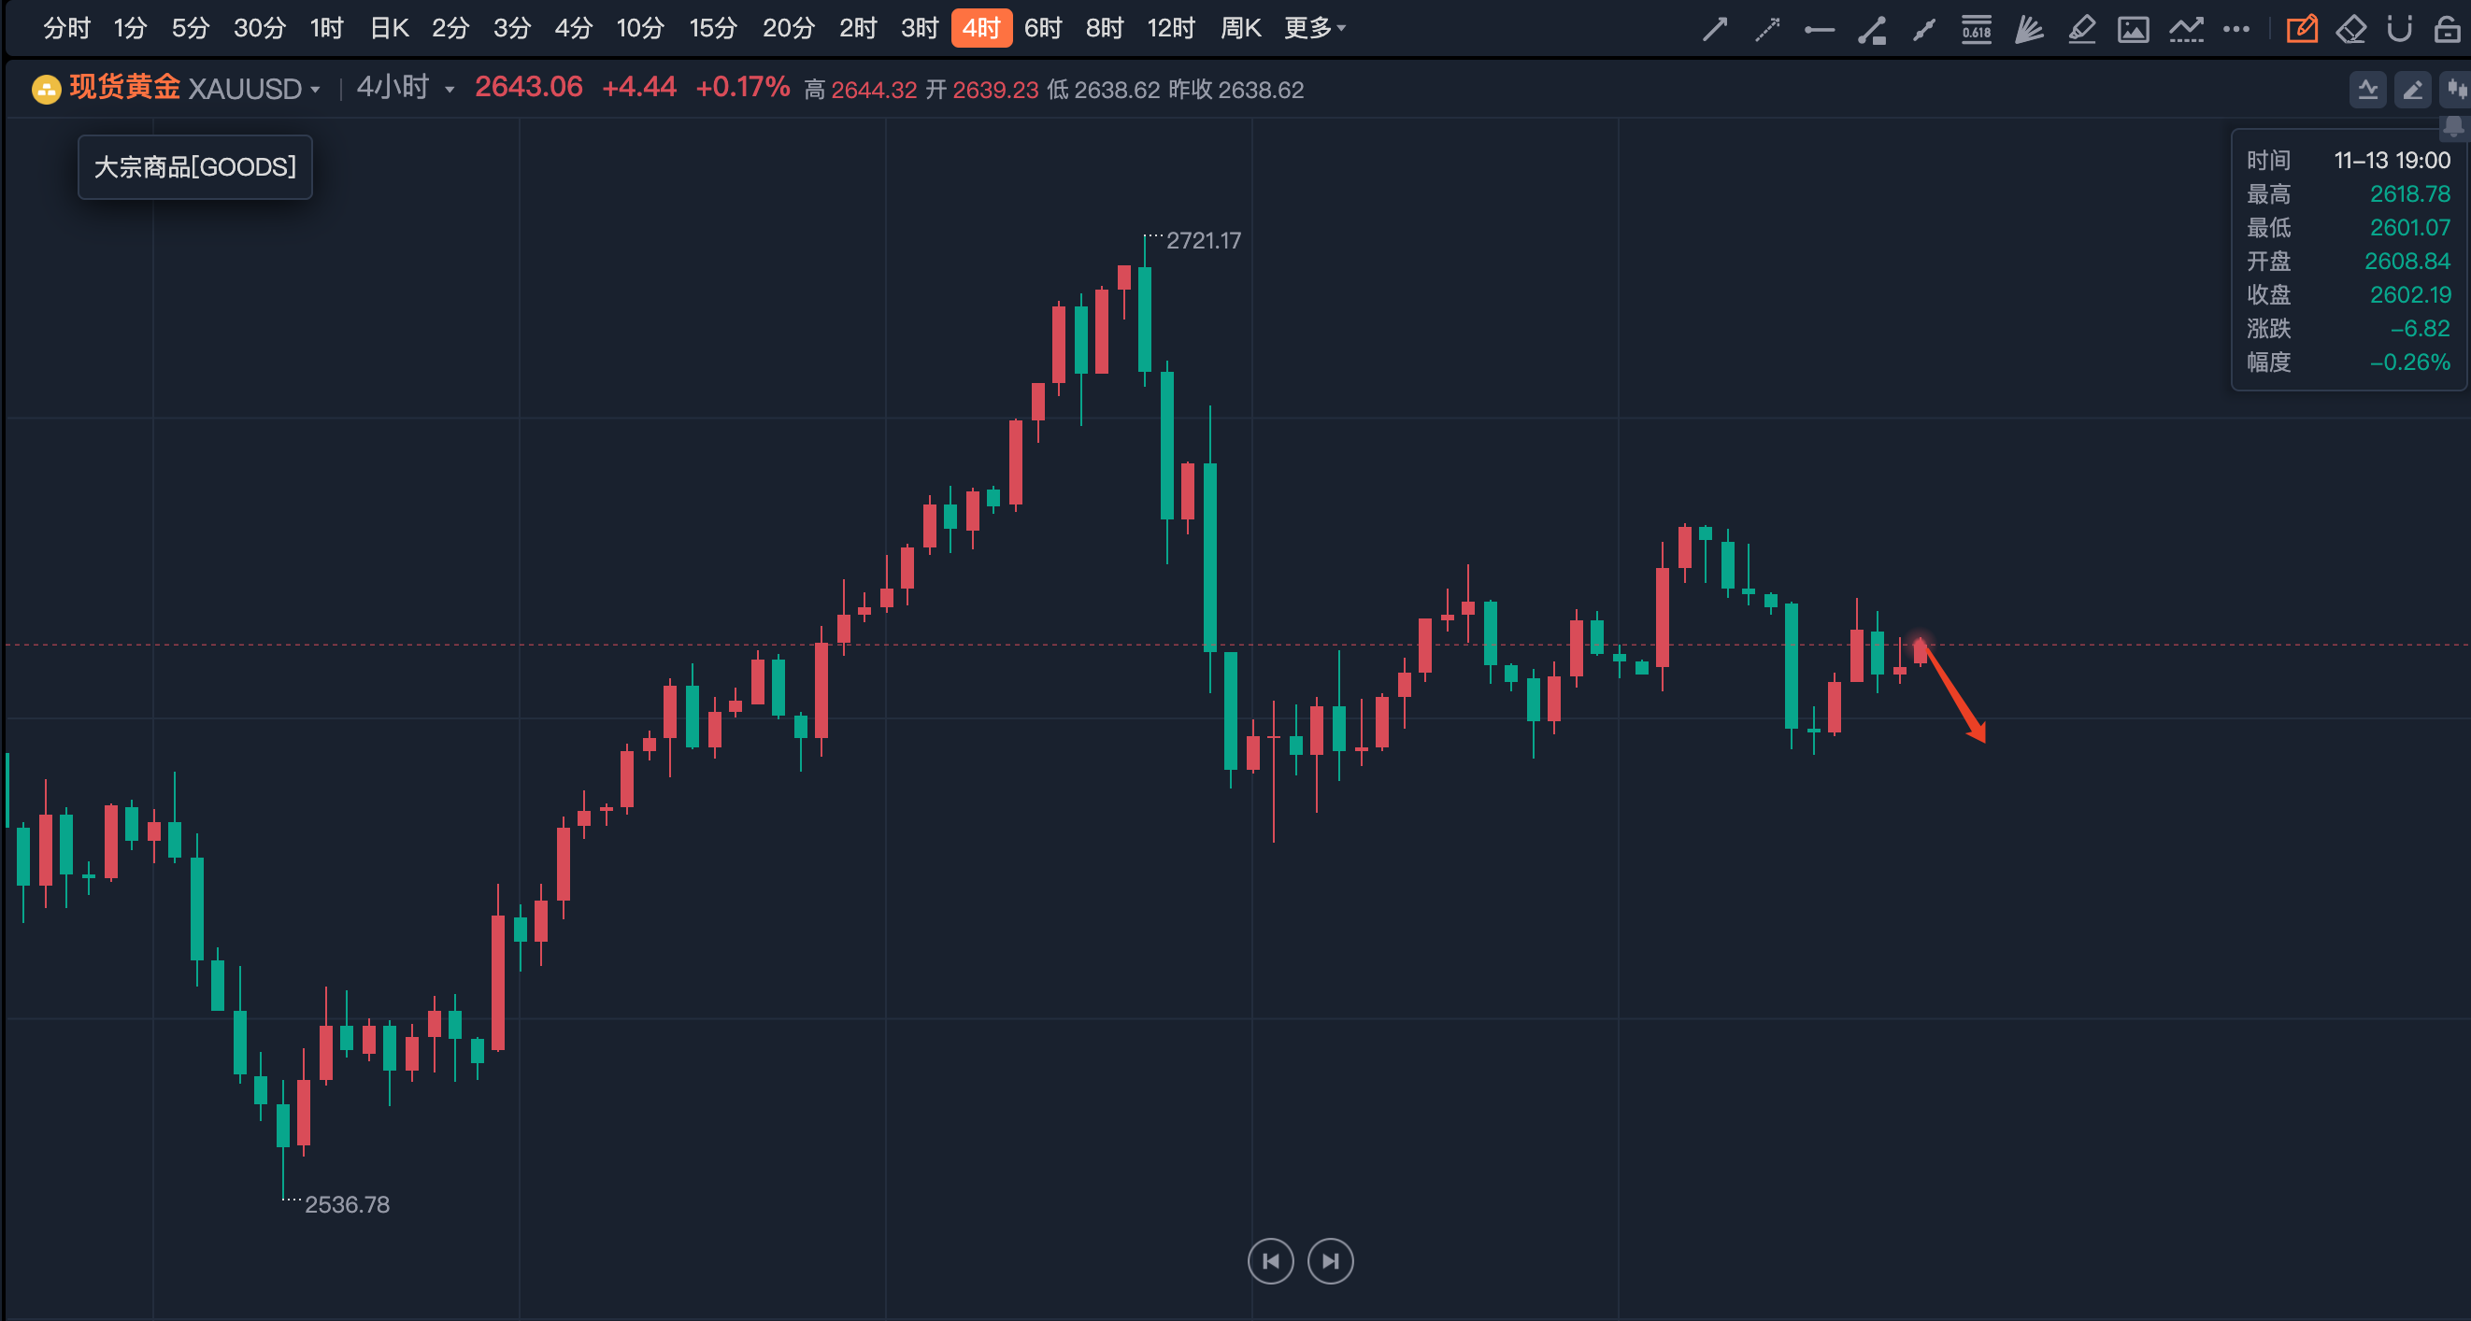Image resolution: width=2471 pixels, height=1321 pixels.
Task: Switch to 10分 timeframe
Action: tap(640, 29)
